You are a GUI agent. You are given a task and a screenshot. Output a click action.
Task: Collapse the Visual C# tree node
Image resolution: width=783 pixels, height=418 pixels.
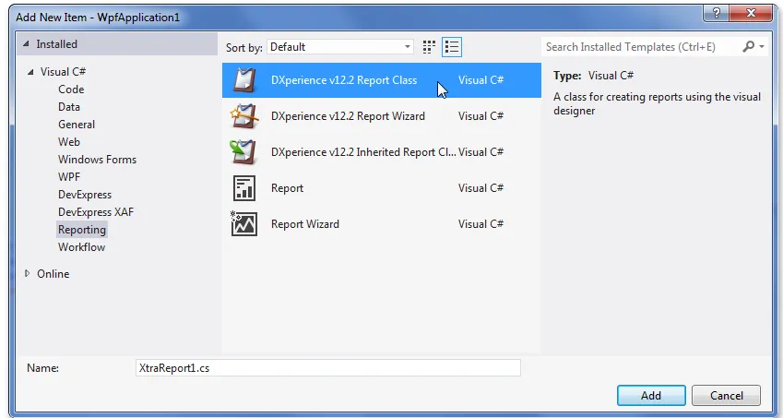tap(30, 72)
